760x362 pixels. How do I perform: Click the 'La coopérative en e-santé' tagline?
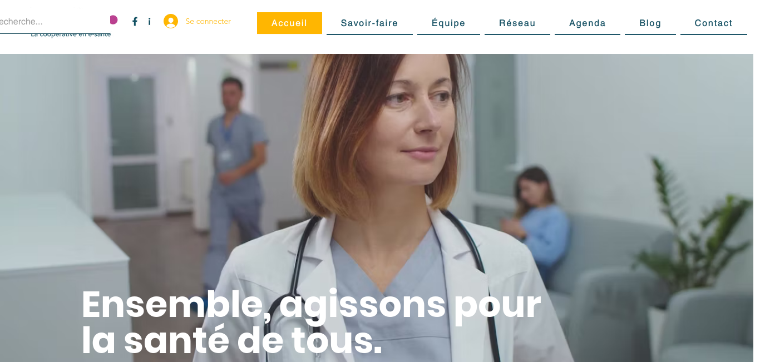[x=71, y=34]
